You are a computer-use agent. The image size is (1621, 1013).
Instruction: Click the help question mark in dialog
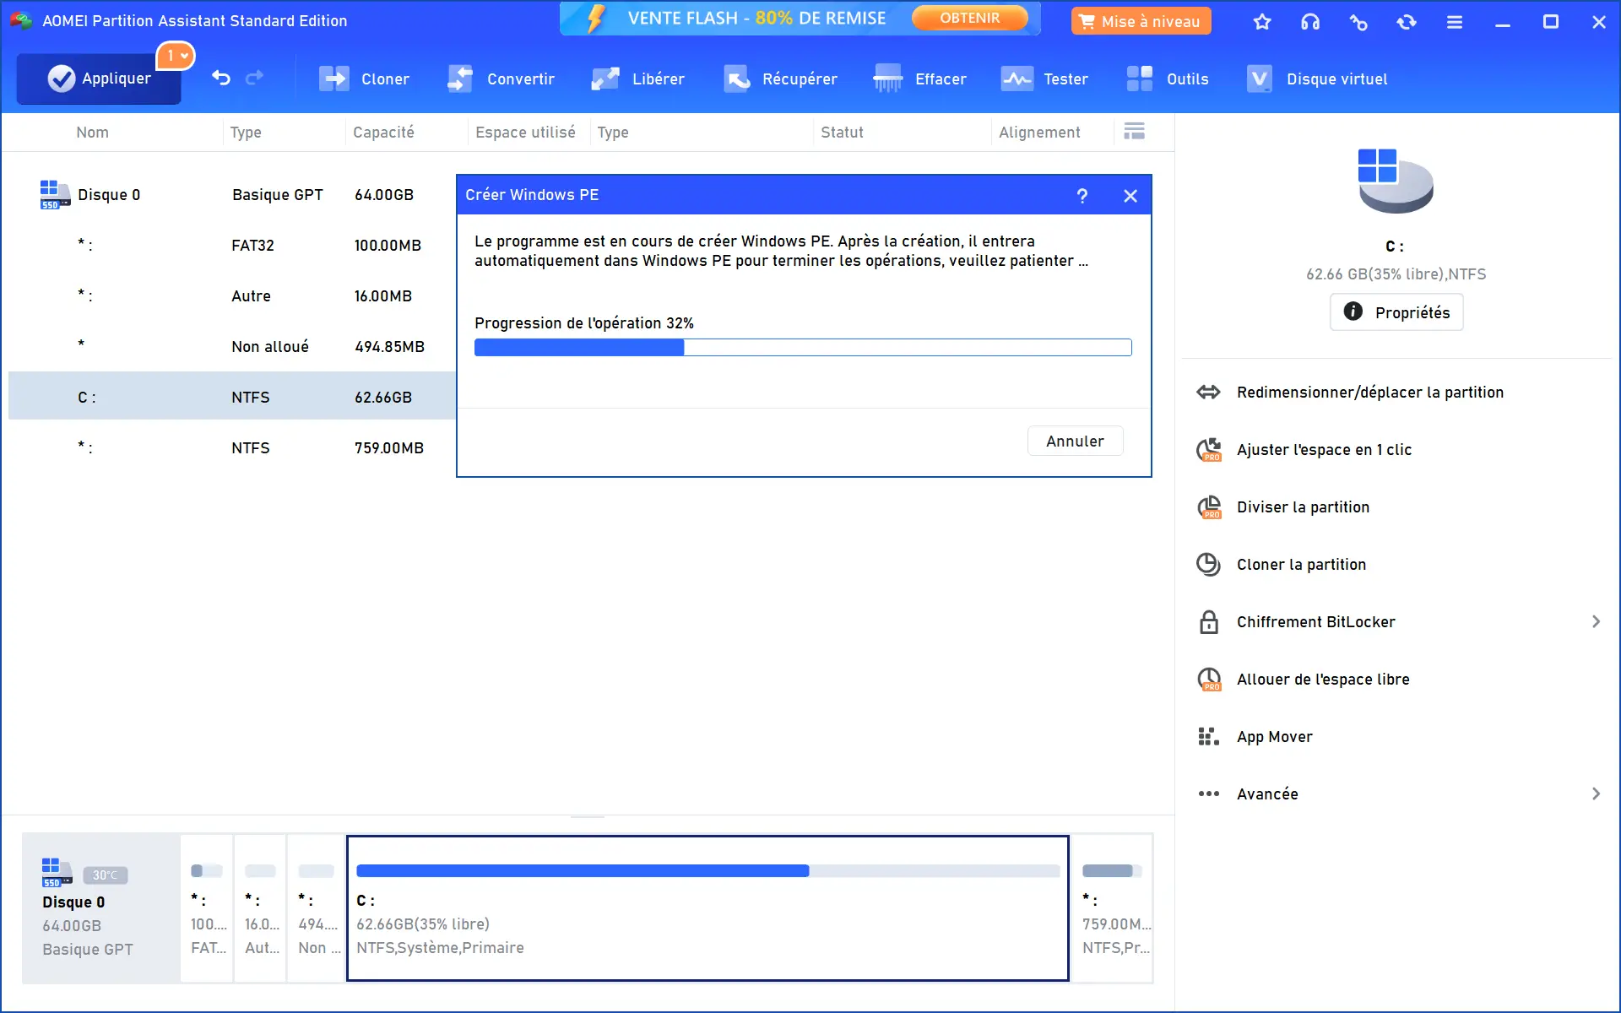coord(1082,196)
